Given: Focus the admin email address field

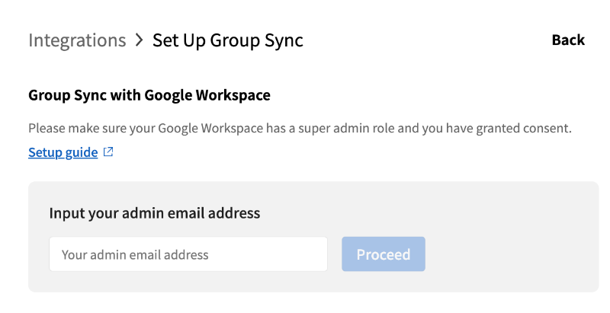Looking at the screenshot, I should pos(188,254).
